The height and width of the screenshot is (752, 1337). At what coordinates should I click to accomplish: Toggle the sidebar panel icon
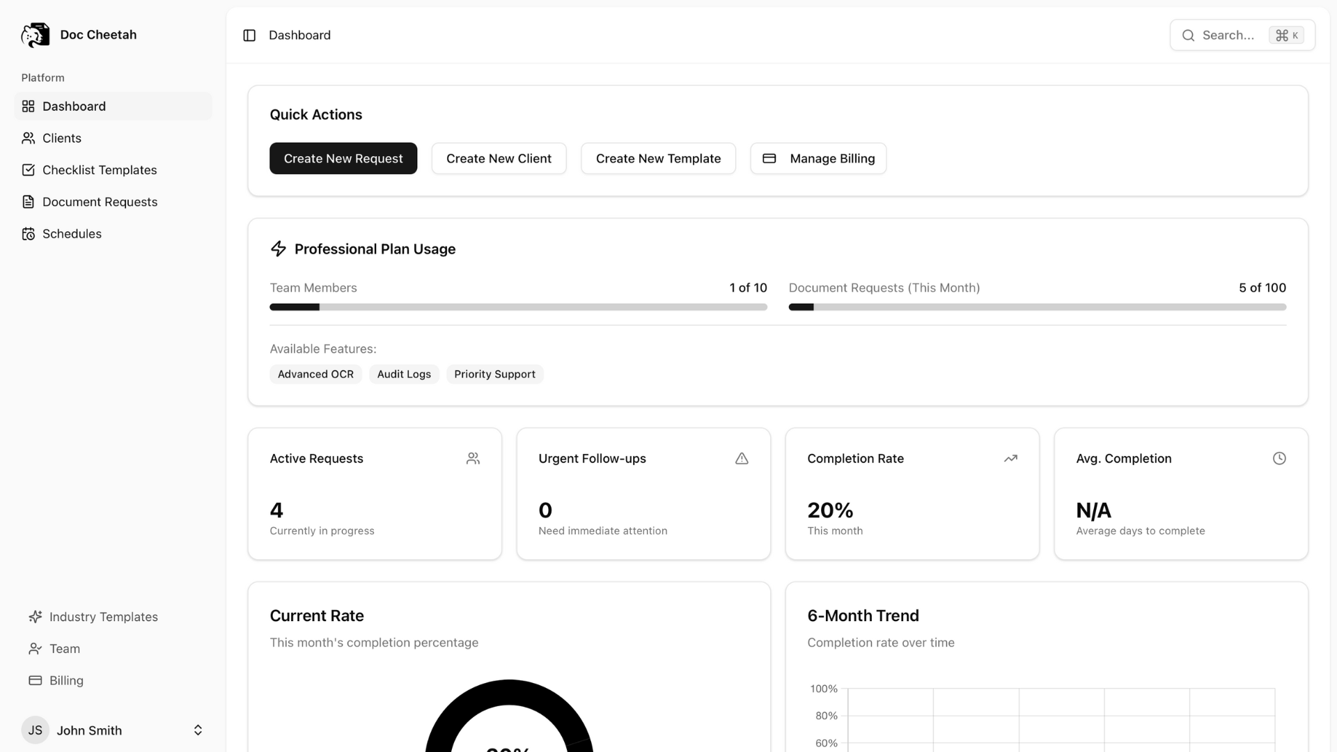coord(249,36)
